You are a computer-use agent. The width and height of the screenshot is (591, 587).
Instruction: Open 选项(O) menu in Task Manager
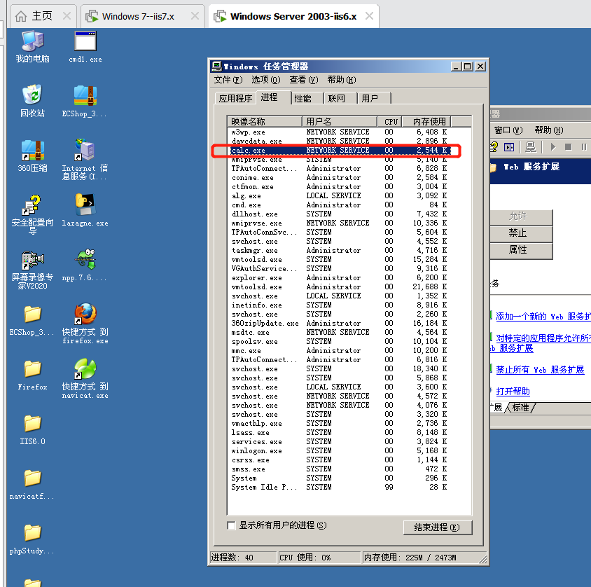265,80
